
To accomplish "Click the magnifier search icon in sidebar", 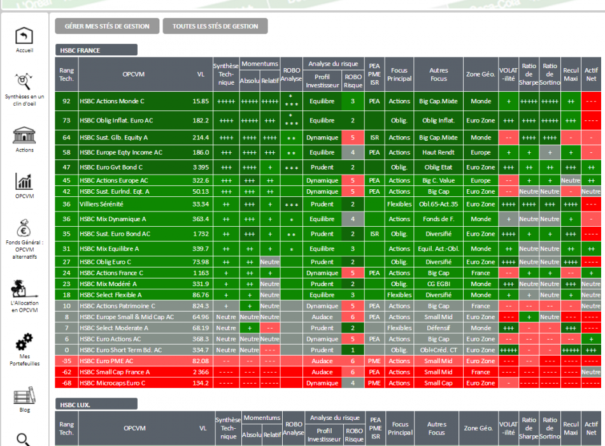I will (23, 440).
